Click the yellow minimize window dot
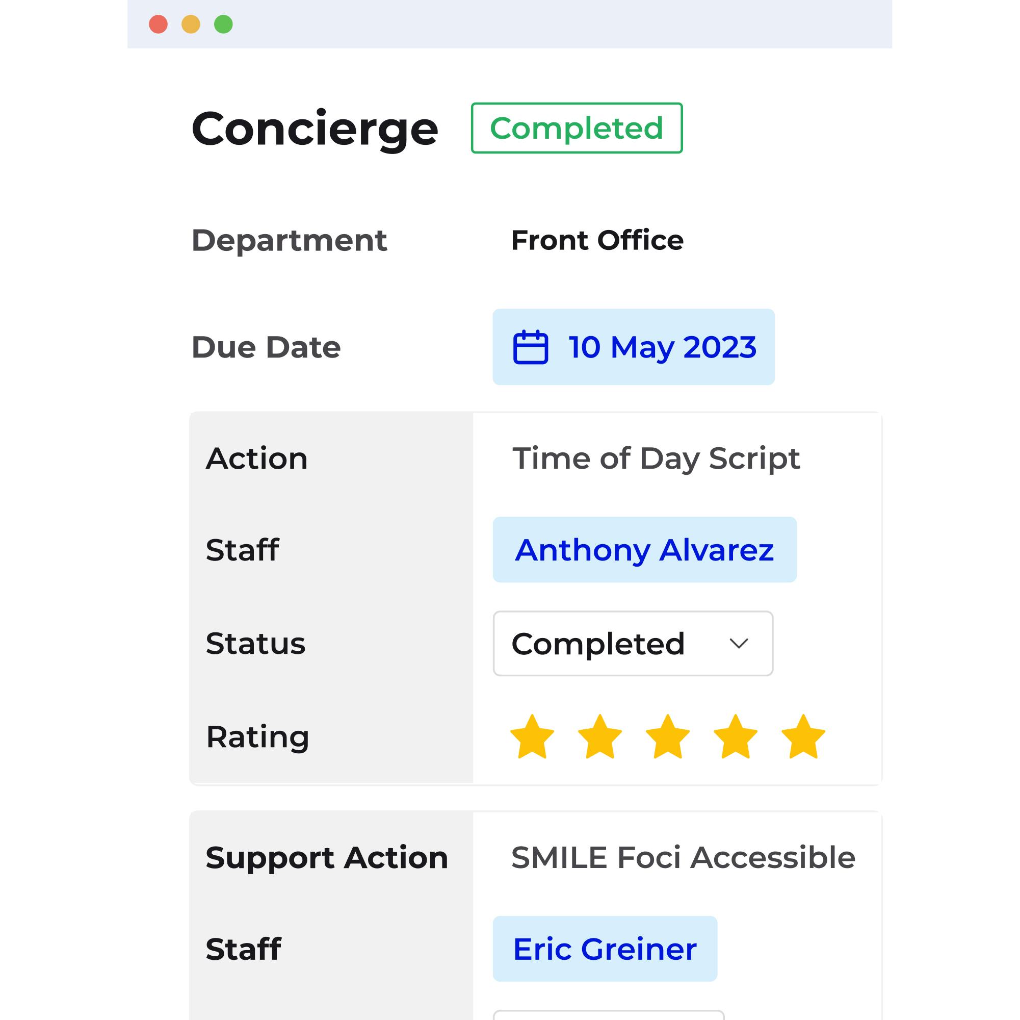 pos(191,24)
